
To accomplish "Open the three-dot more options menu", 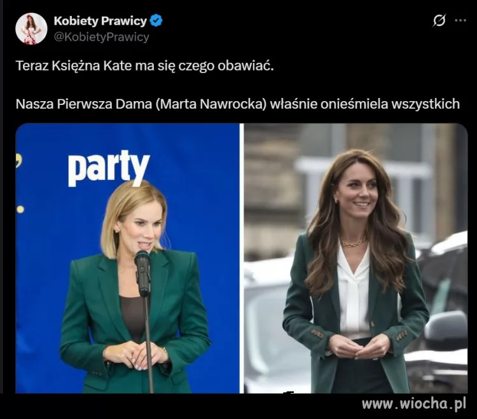I will click(460, 21).
